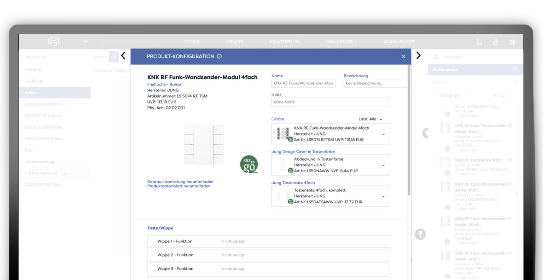The height and width of the screenshot is (280, 543).
Task: Click the search magnifier in the catalog
Action: [515, 82]
